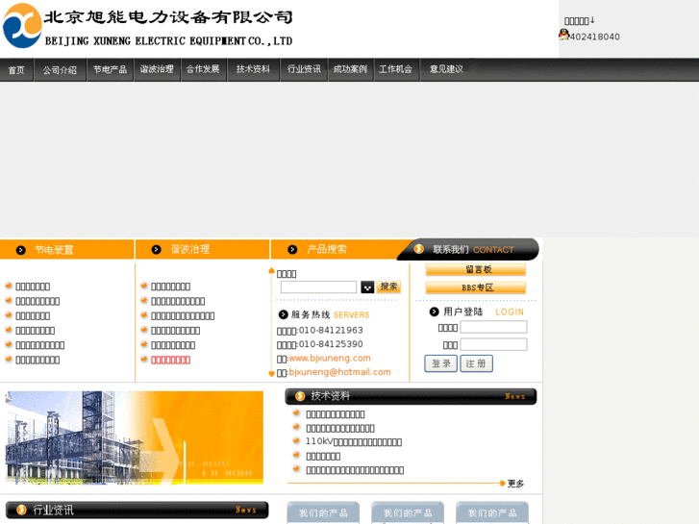Image resolution: width=699 pixels, height=524 pixels.
Task: Focus the username field under 用户登陆
Action: pyautogui.click(x=493, y=327)
